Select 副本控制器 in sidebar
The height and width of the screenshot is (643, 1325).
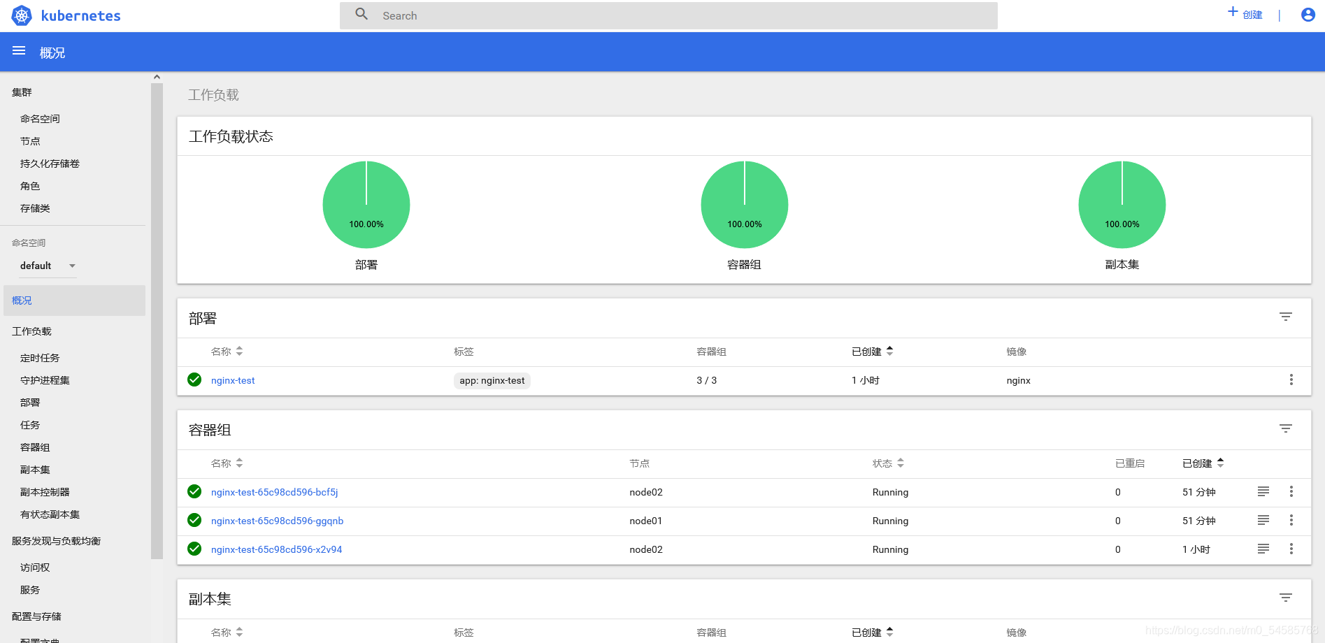pos(45,492)
